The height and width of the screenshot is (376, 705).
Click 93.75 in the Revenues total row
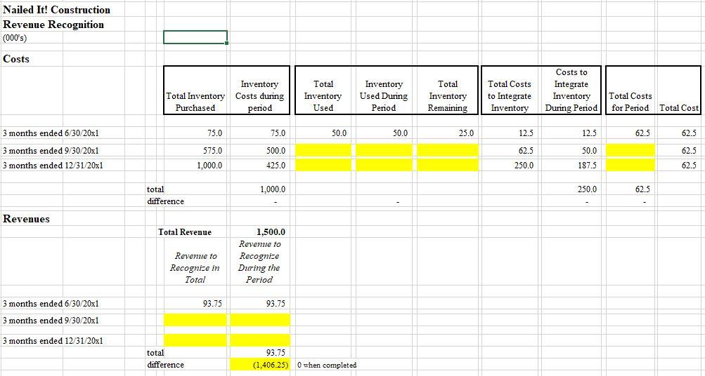276,353
